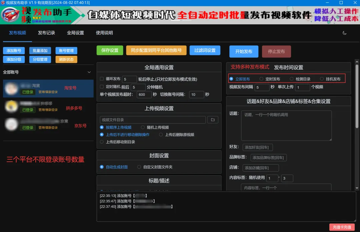Viewport: 360px width, 232px height.
Task: Click the 单次上传 video count field
Action: click(x=303, y=87)
